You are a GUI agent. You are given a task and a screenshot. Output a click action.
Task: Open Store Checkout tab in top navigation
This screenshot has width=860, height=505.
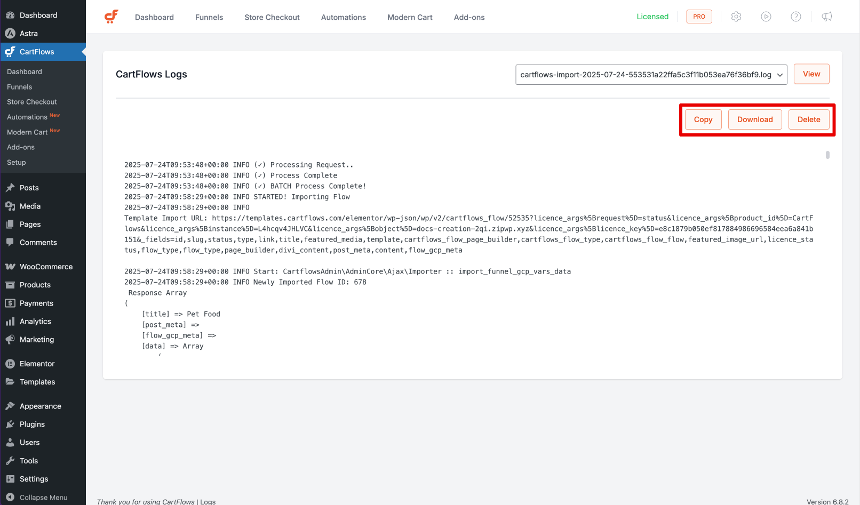point(272,17)
